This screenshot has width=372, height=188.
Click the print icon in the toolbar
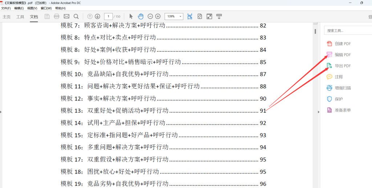click(x=57, y=16)
